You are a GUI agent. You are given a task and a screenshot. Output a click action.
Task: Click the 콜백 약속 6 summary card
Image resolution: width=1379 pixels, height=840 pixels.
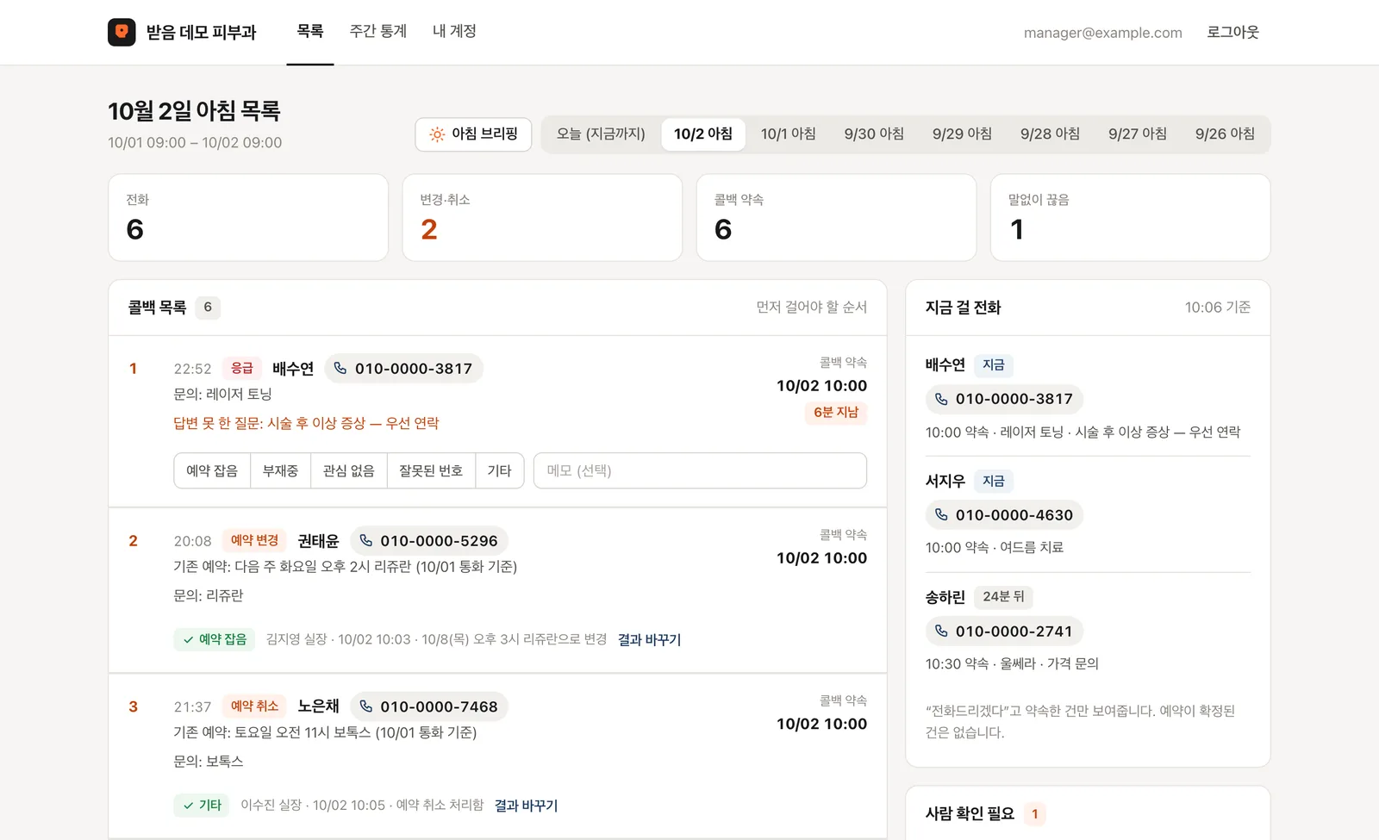836,218
